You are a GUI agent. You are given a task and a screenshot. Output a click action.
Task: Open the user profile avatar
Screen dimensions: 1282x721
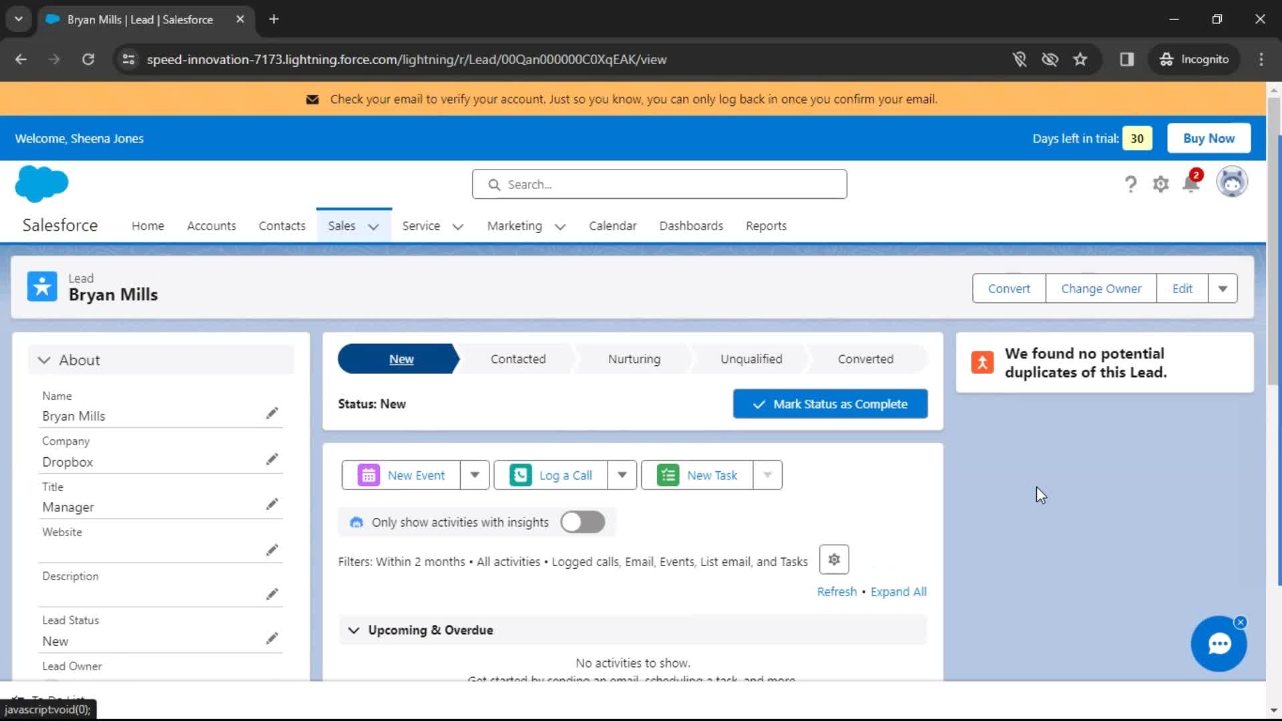[x=1232, y=182]
